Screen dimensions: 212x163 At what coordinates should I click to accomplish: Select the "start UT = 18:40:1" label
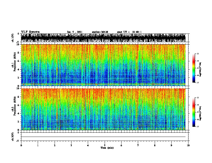[x=129, y=32]
